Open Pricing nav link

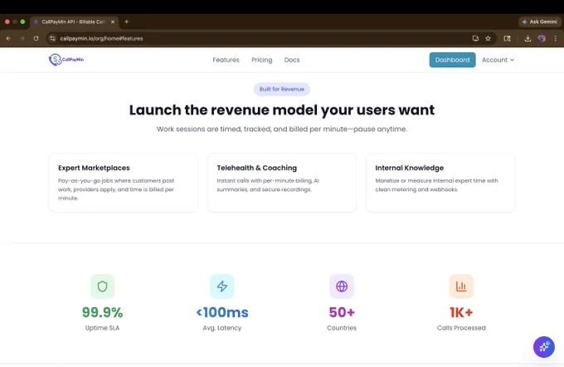[262, 60]
